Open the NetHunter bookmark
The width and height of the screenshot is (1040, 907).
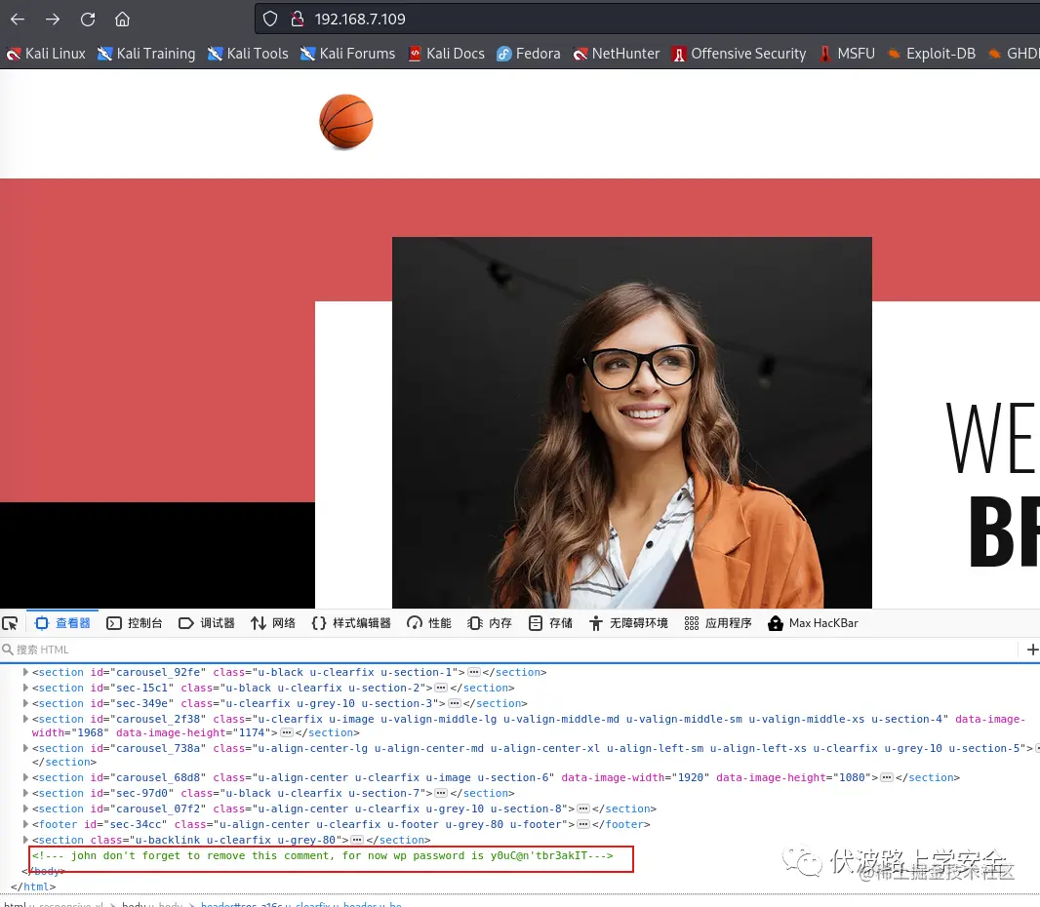[x=617, y=54]
